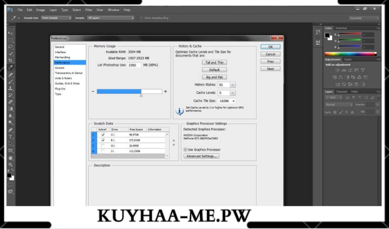The width and height of the screenshot is (389, 229).
Task: Select the Dodge tool
Action: pyautogui.click(x=10, y=122)
